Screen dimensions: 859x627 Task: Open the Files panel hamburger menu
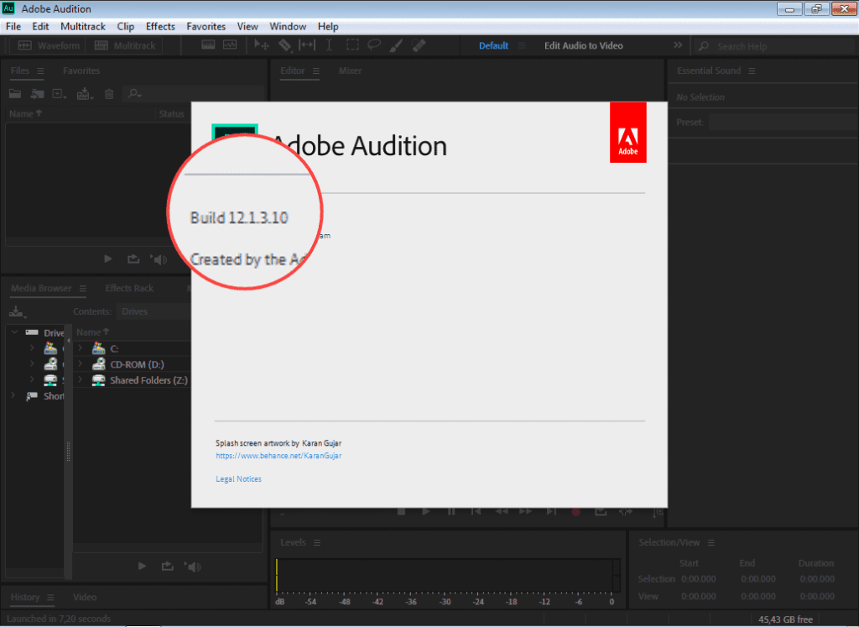(x=40, y=71)
